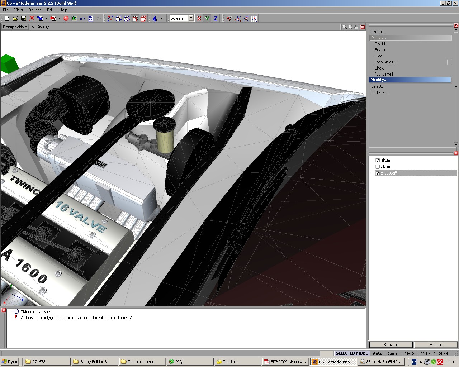Toggle the Z axis constraint

tap(216, 18)
